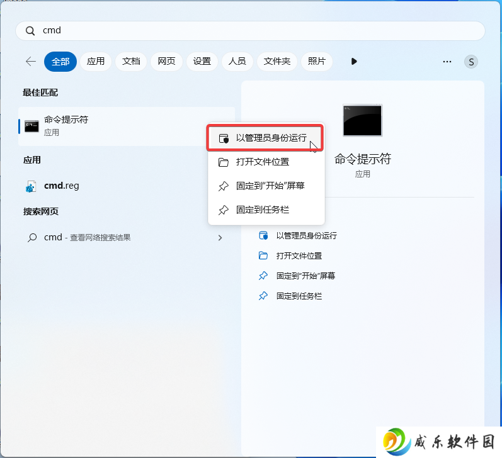Click the search icon beside cmd web result
This screenshot has height=458, width=502.
[x=32, y=238]
